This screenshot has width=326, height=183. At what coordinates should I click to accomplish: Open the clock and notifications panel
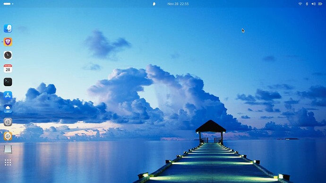[x=178, y=4]
